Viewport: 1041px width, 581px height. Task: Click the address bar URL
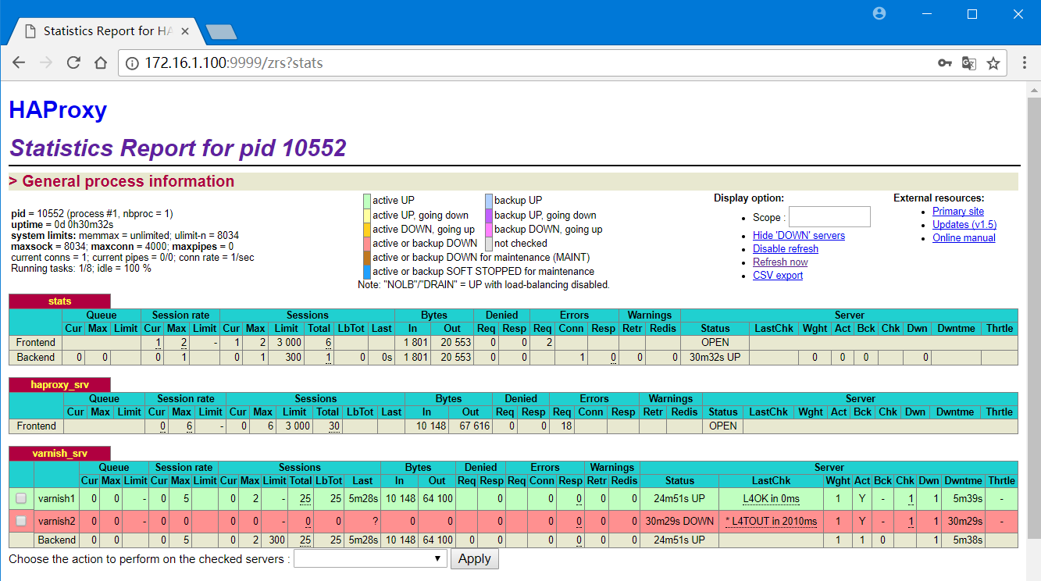pyautogui.click(x=234, y=63)
